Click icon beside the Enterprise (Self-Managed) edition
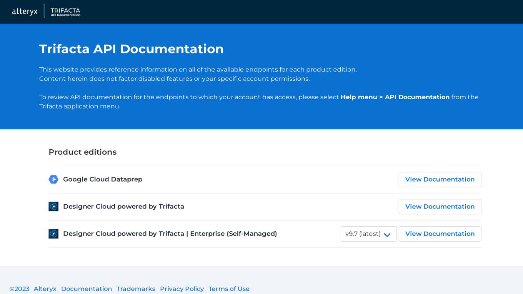 53,234
